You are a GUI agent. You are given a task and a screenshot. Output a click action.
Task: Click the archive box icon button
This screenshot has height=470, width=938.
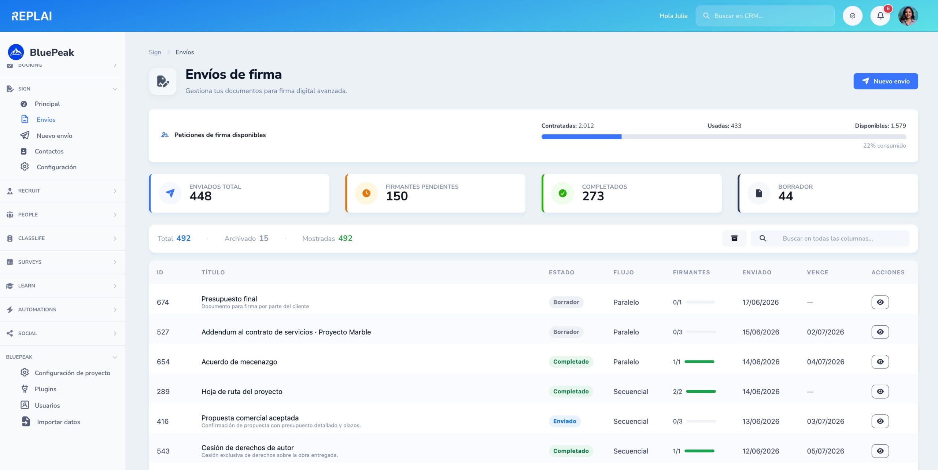pos(734,238)
